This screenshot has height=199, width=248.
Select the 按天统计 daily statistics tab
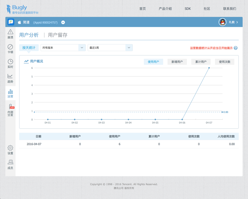(x=29, y=48)
